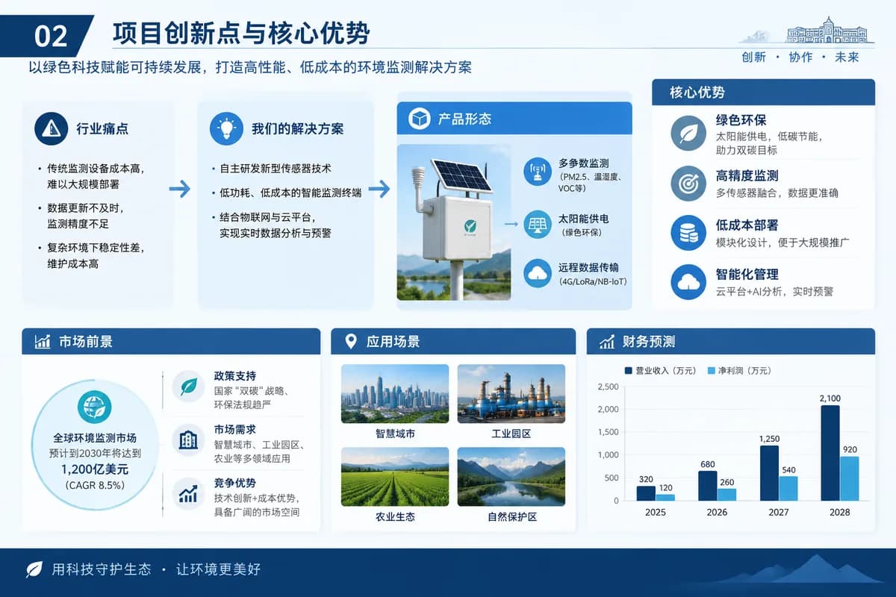
Task: Click the footer slogan 用科技守护生态
Action: (x=102, y=569)
